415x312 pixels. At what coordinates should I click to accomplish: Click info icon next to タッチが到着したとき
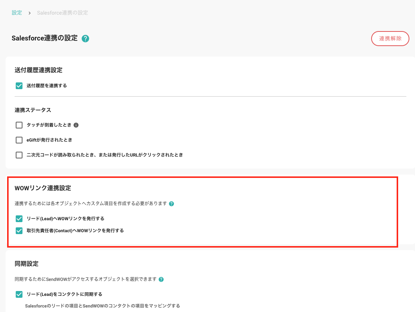coord(76,125)
